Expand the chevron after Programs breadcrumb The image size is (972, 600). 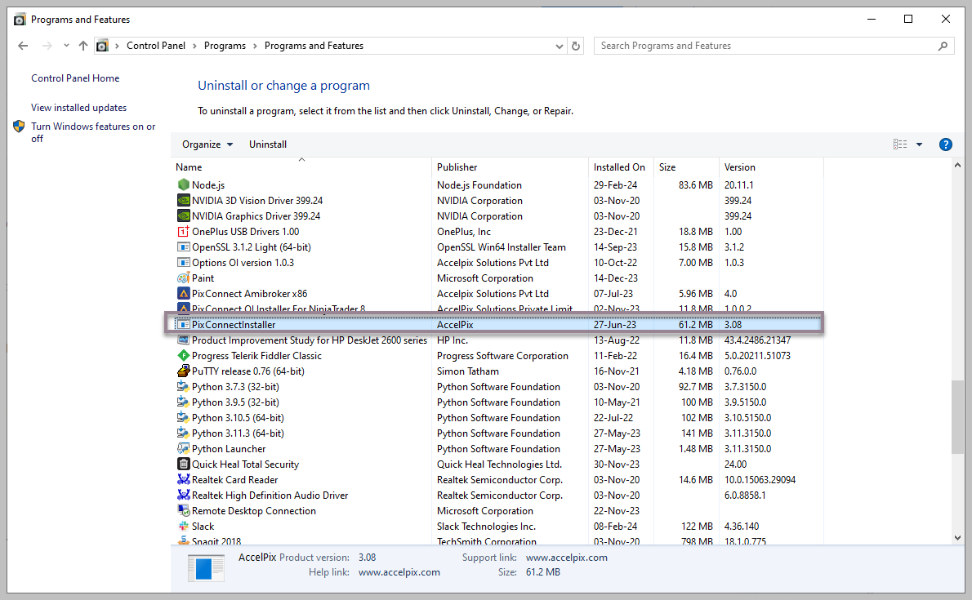[x=255, y=46]
